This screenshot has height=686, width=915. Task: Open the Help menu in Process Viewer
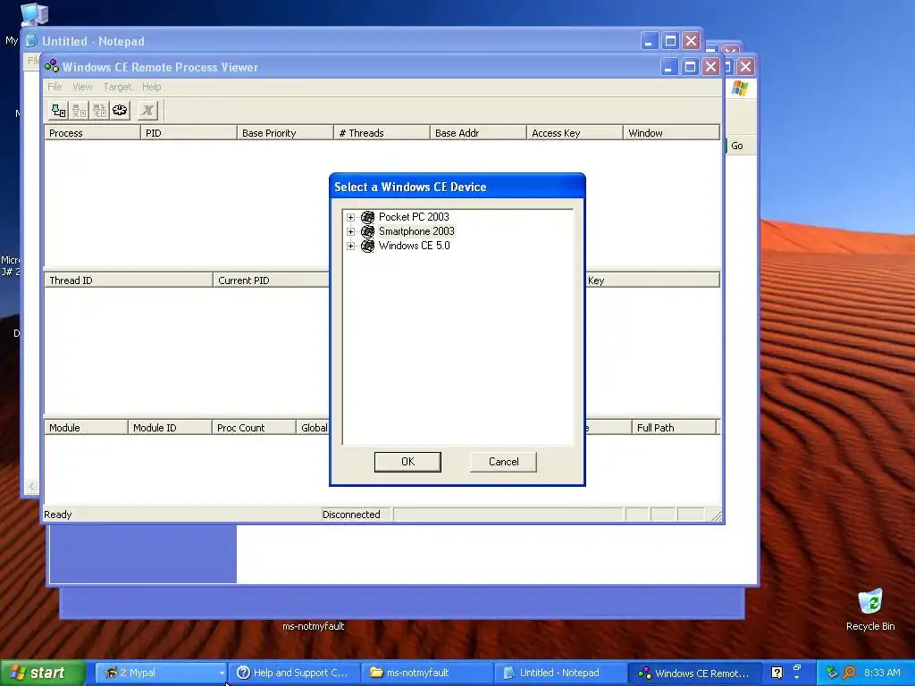152,87
